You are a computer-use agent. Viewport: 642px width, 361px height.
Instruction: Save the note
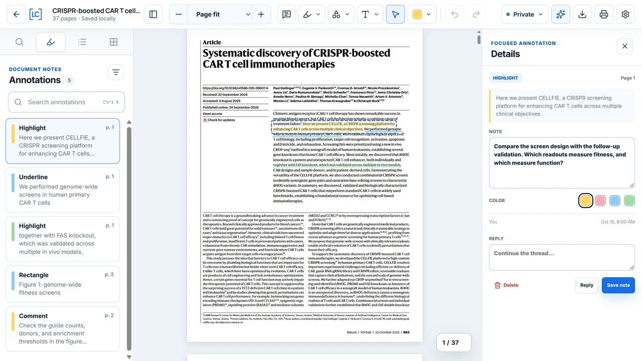coord(618,285)
